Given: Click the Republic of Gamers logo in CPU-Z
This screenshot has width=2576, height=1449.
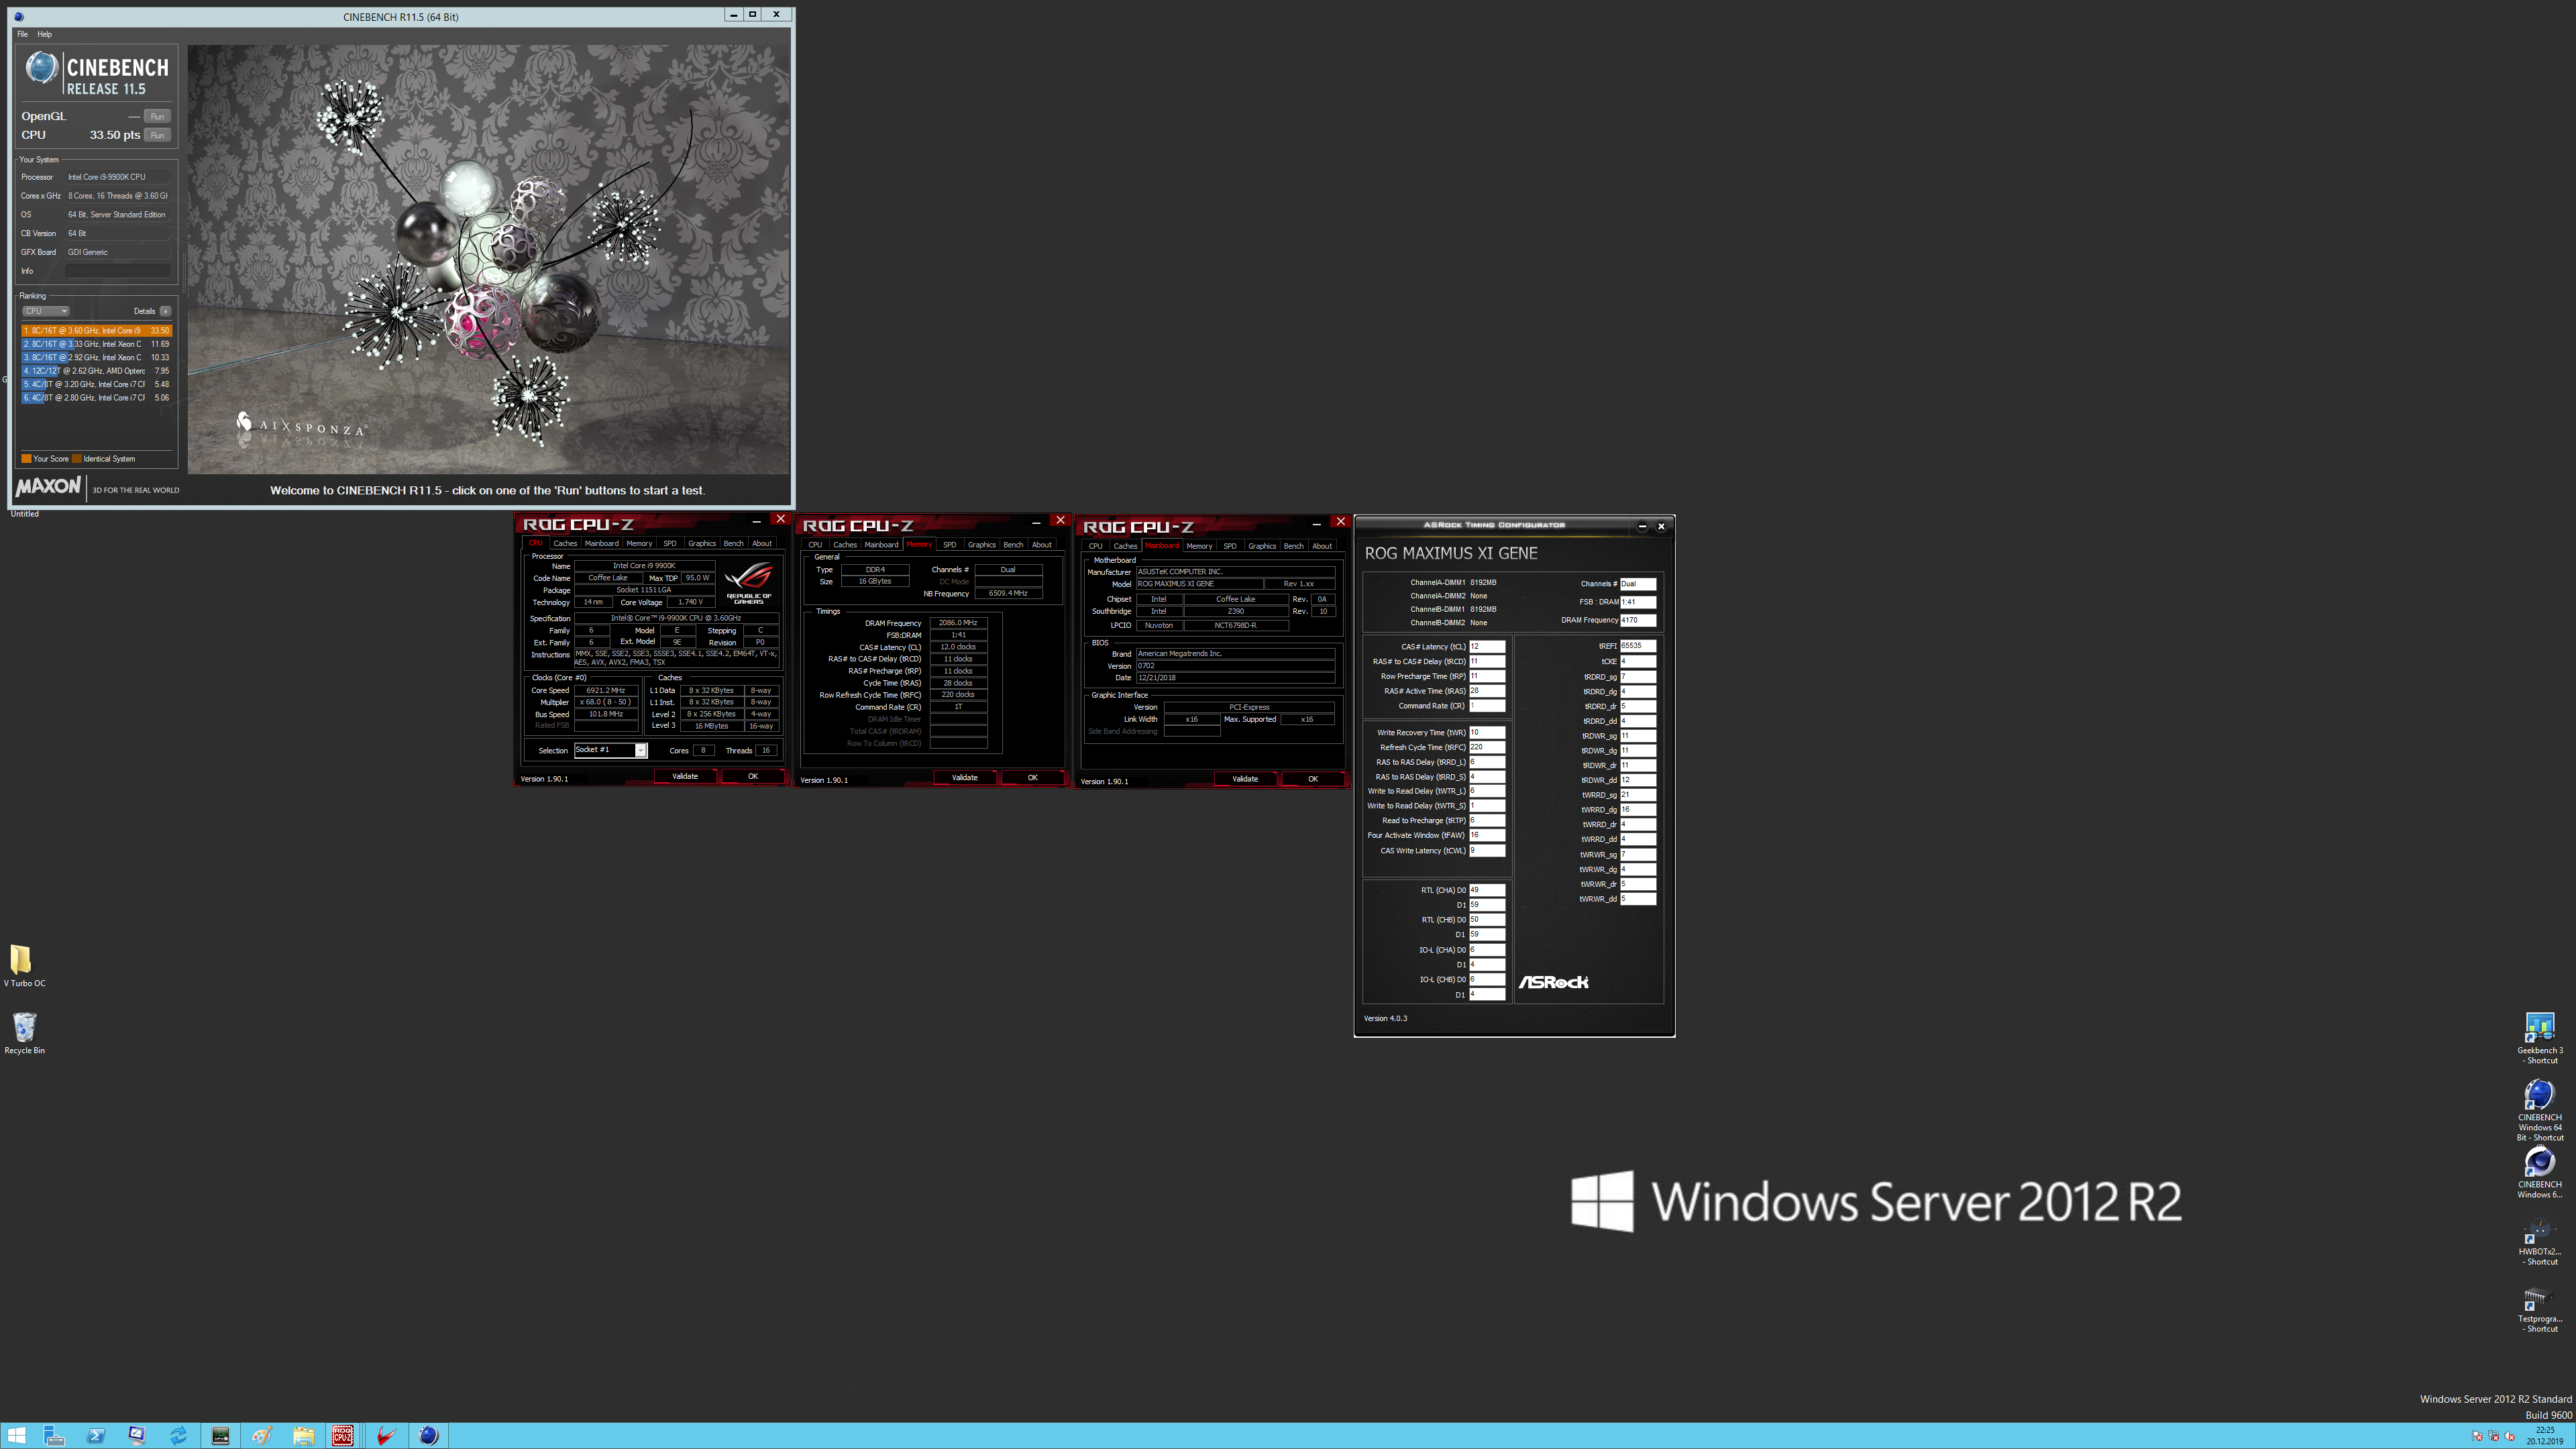Looking at the screenshot, I should [x=748, y=582].
